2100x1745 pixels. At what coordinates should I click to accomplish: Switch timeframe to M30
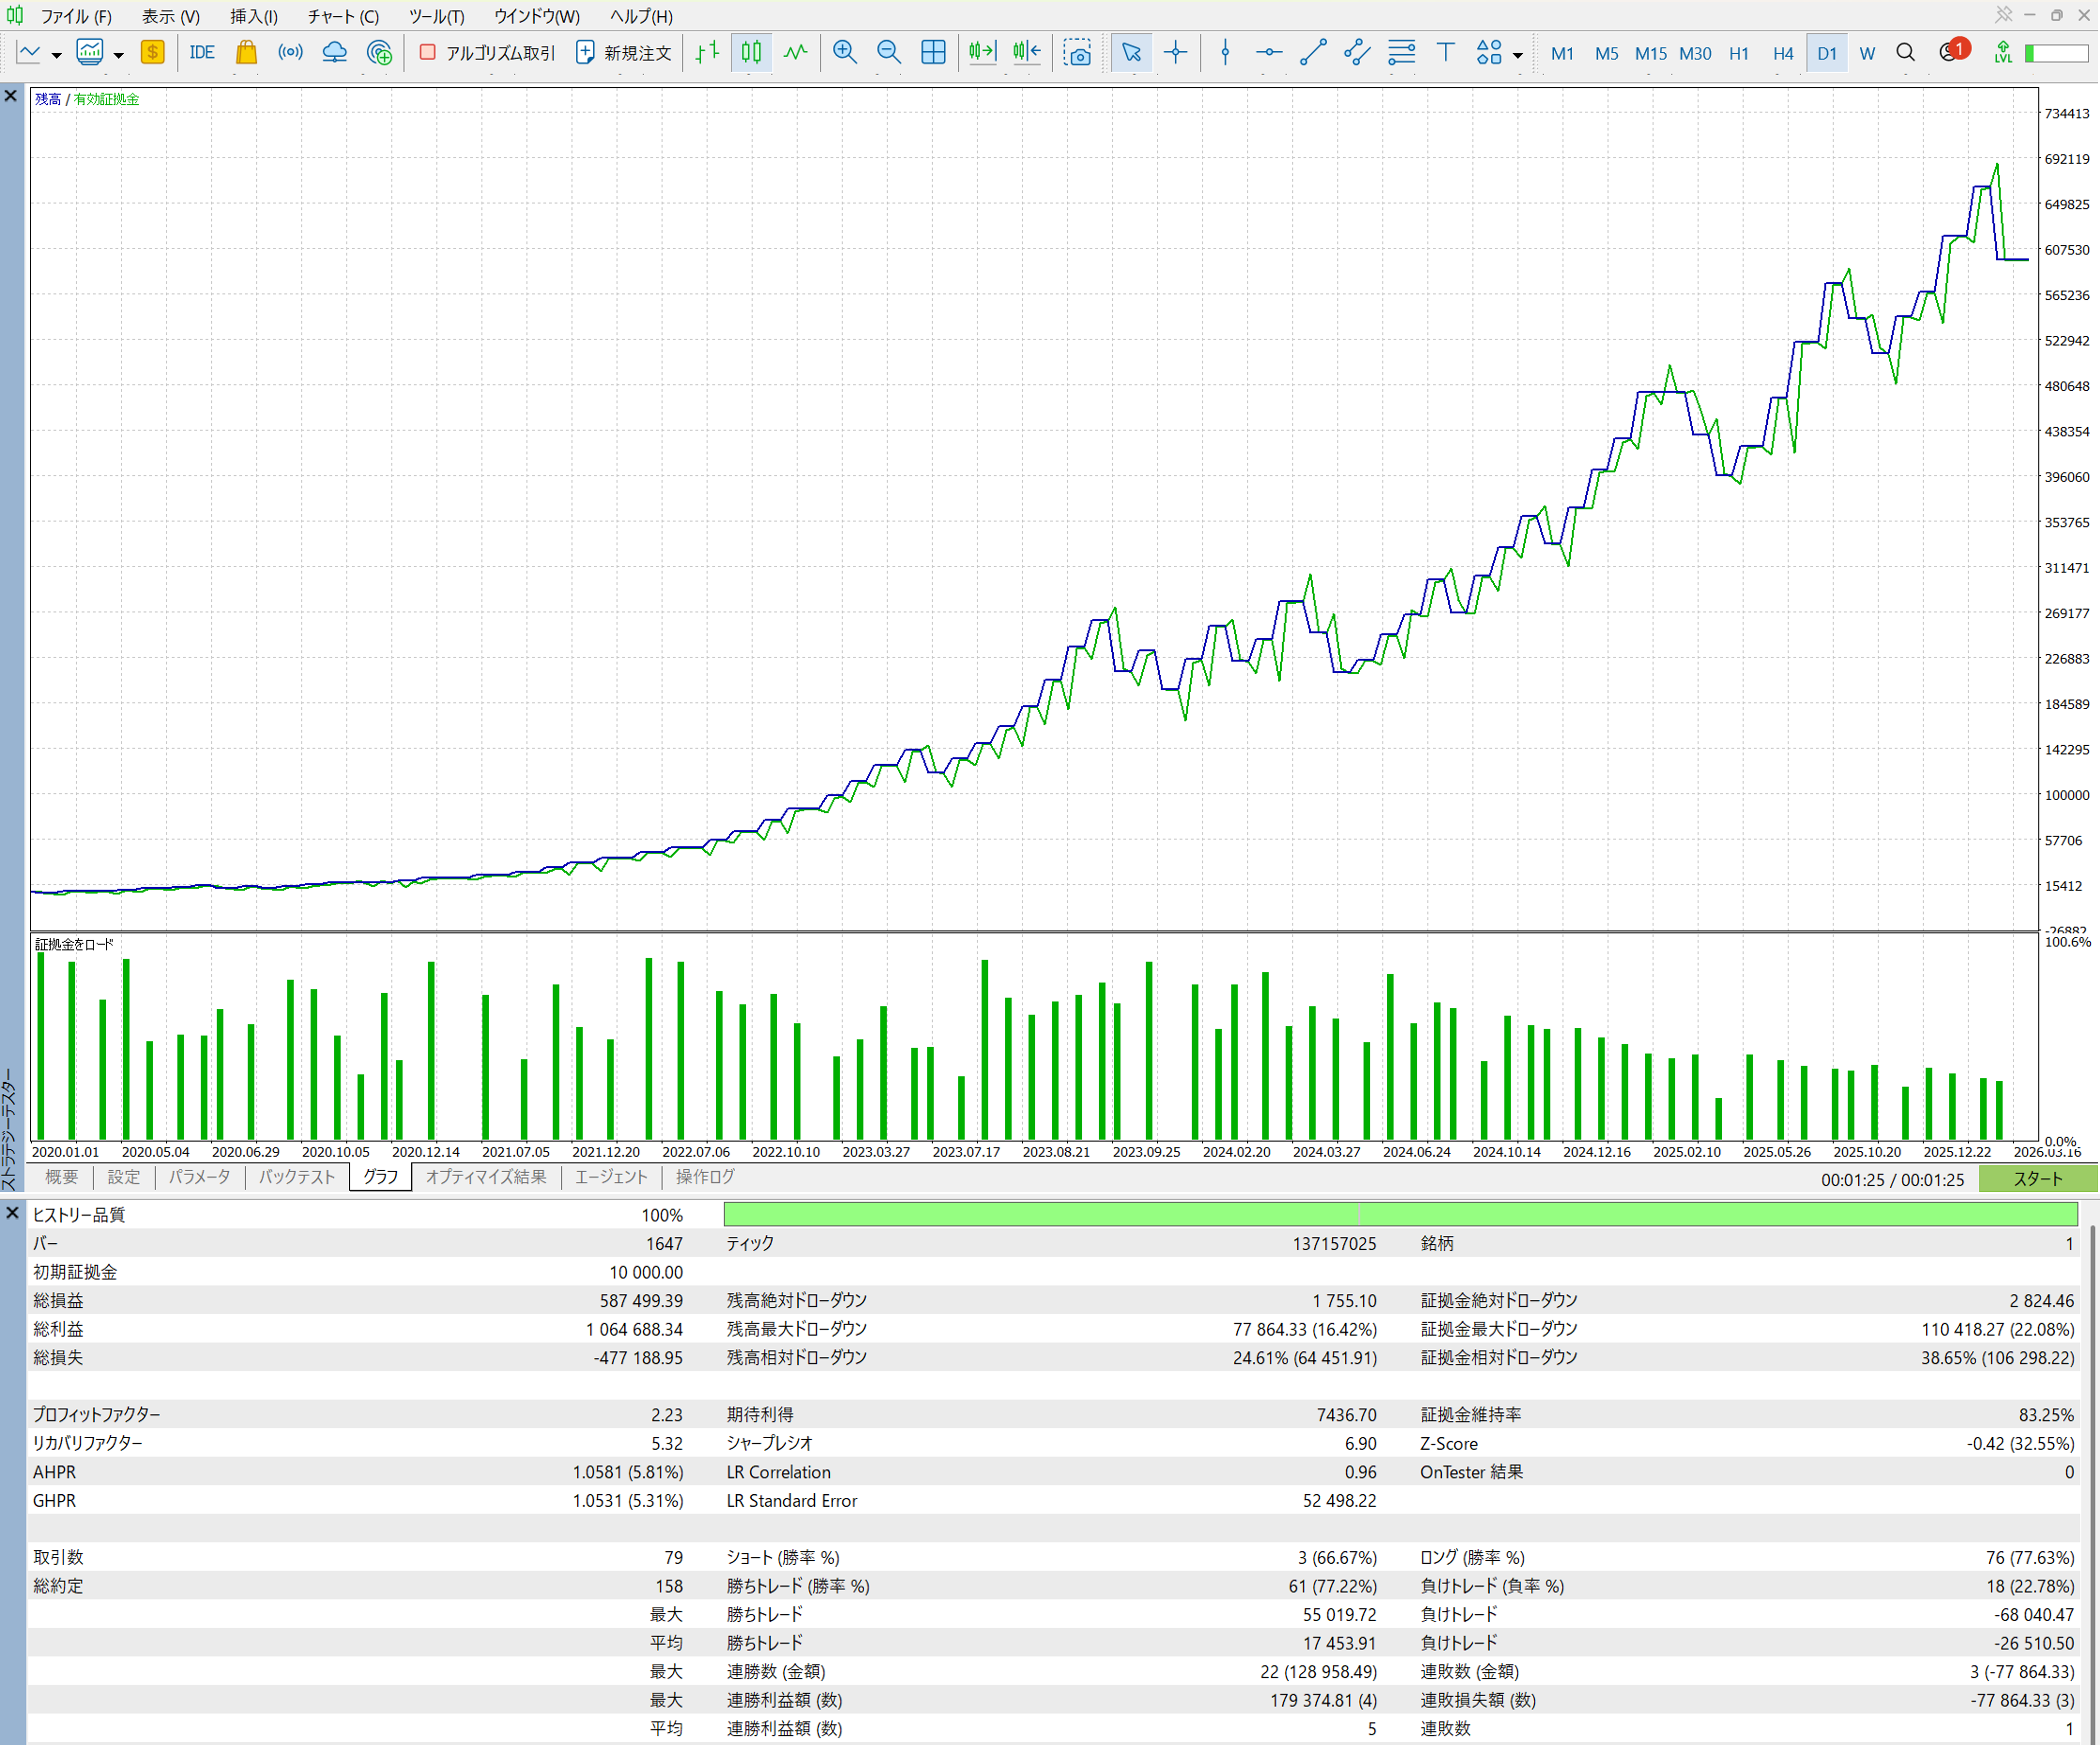point(1695,54)
